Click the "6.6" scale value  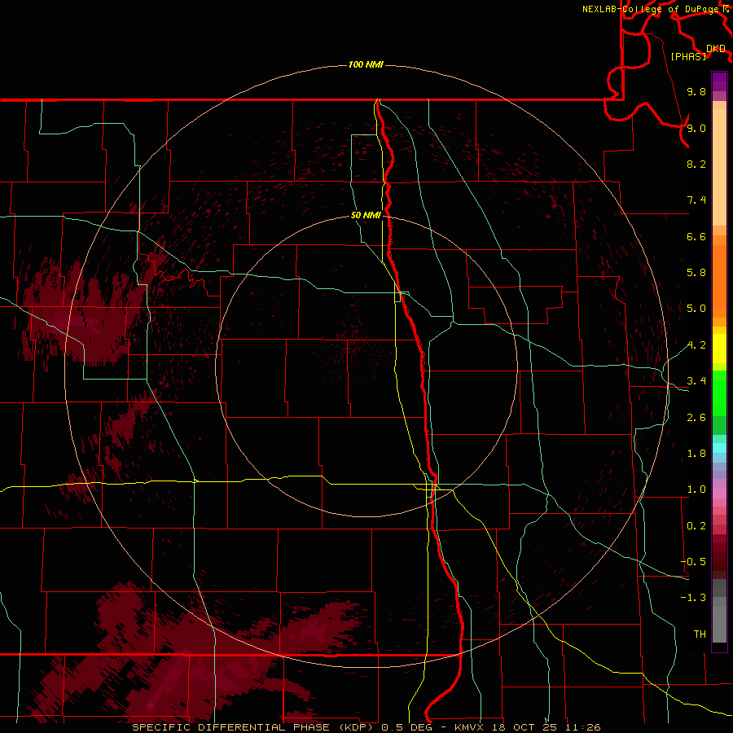click(x=696, y=236)
